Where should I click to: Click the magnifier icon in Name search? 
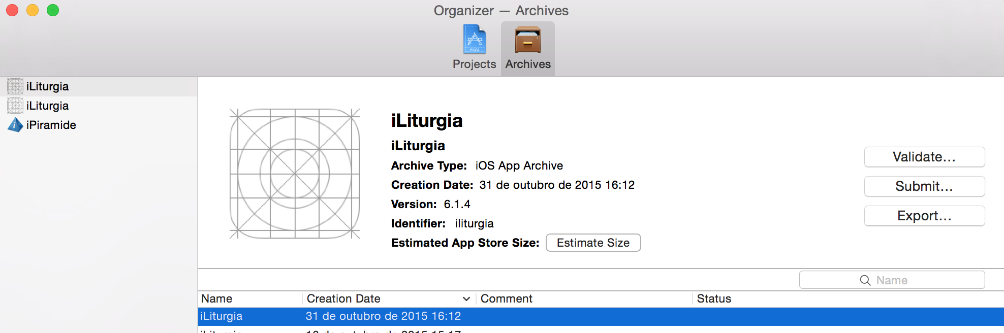tap(865, 280)
